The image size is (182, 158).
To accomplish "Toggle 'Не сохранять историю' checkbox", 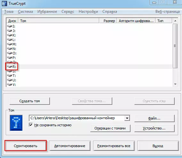I will pos(31,125).
